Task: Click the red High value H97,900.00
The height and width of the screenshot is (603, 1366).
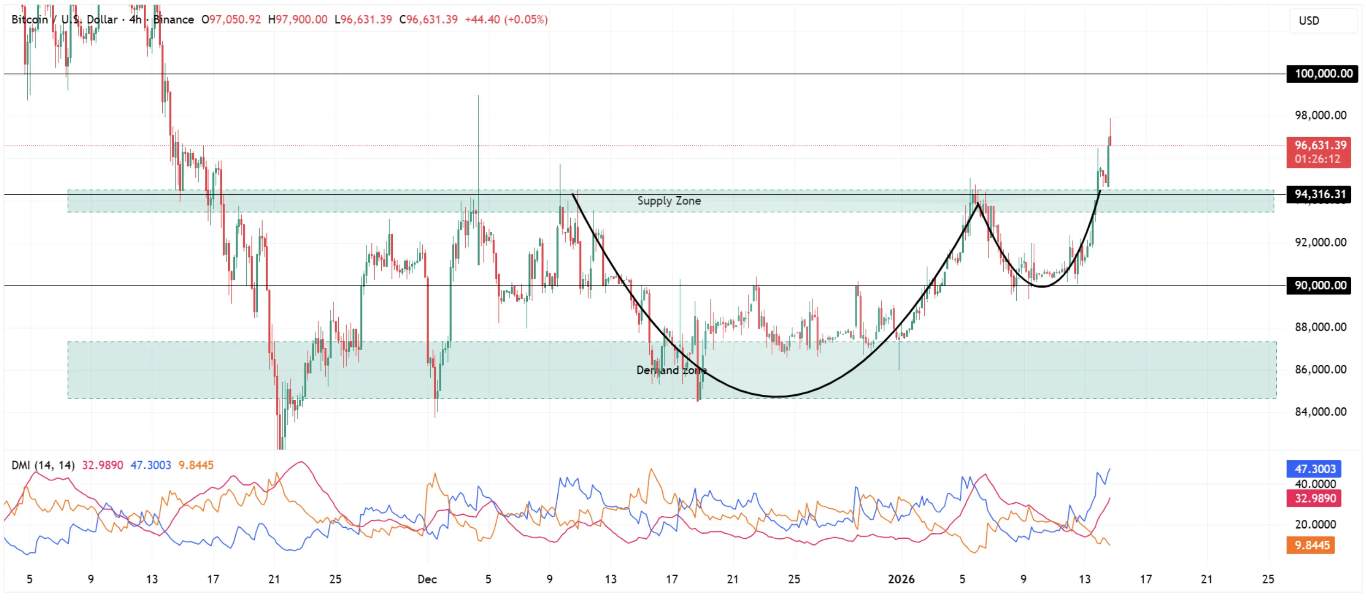Action: [x=298, y=19]
